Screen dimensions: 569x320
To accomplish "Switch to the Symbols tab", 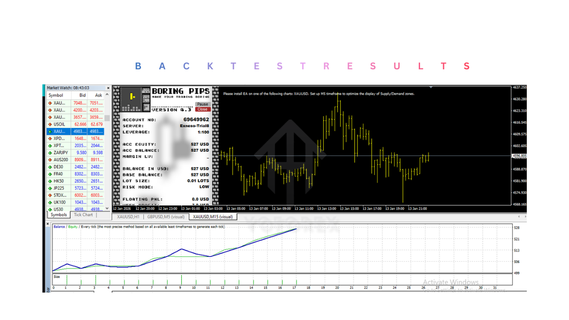I will (58, 215).
